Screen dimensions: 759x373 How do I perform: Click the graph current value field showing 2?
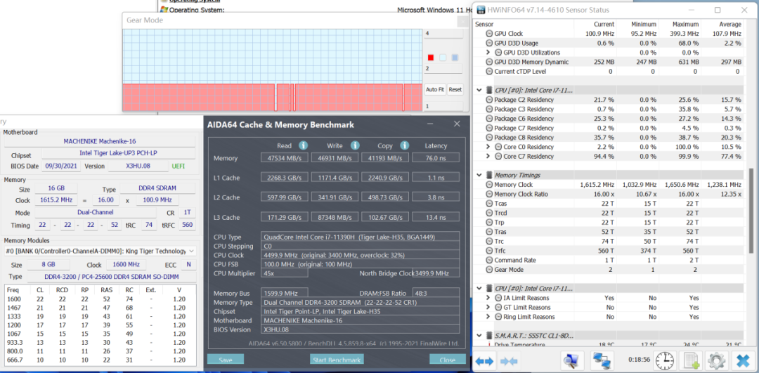[x=443, y=69]
